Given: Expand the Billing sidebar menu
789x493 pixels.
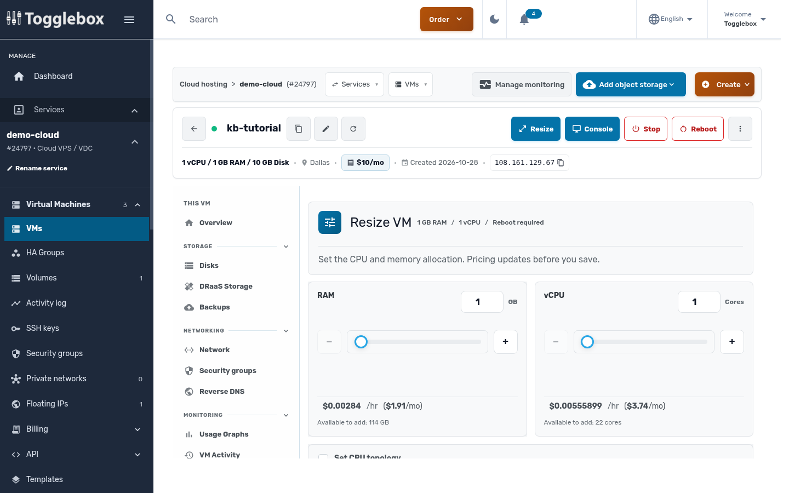Looking at the screenshot, I should coord(77,429).
